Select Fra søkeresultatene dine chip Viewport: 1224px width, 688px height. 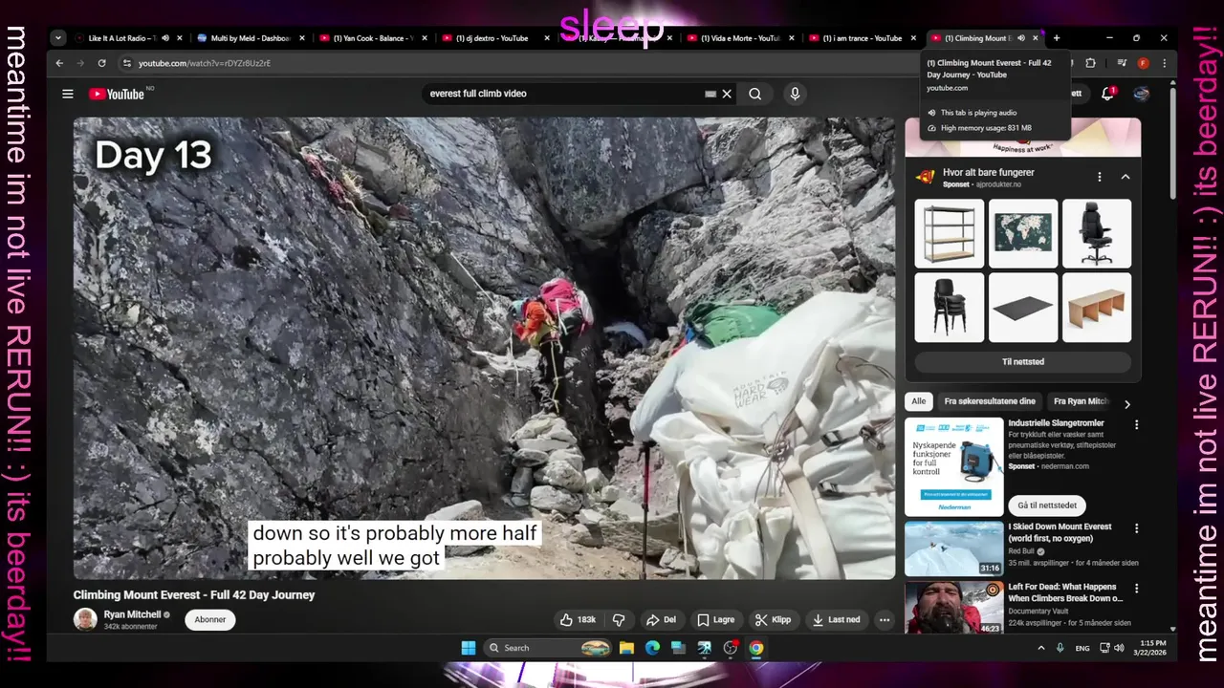pyautogui.click(x=990, y=401)
